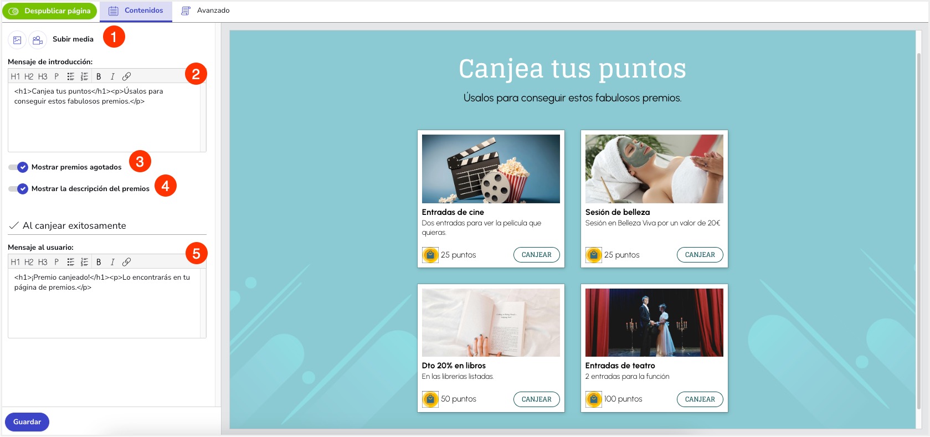This screenshot has width=930, height=437.
Task: Click the Guardar button
Action: (27, 422)
